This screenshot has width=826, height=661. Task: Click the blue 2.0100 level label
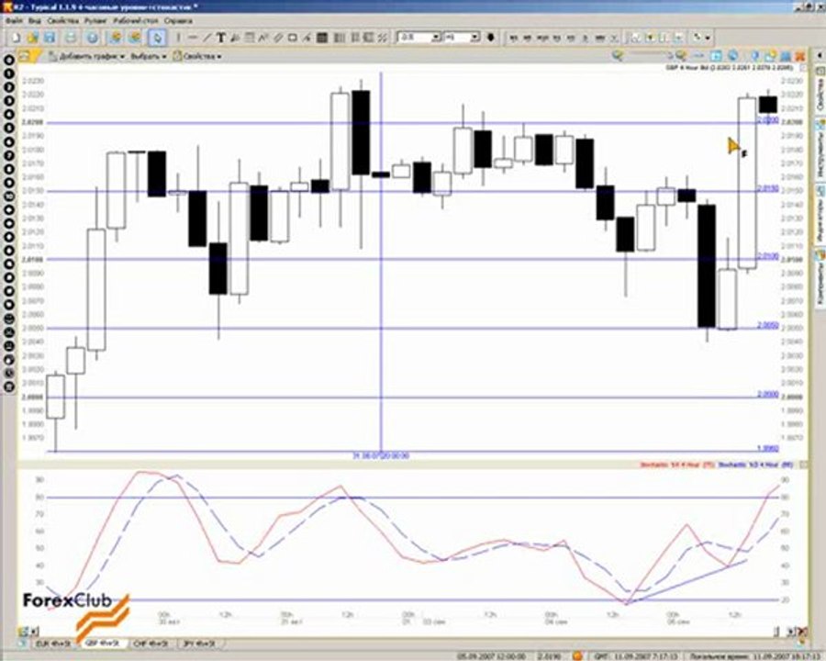click(x=767, y=256)
